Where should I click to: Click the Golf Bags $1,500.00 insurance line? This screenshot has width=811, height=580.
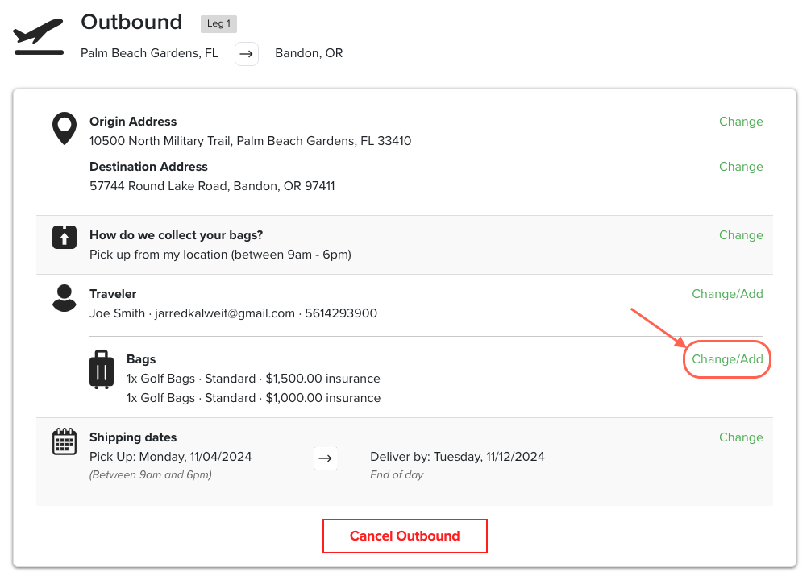pyautogui.click(x=253, y=379)
